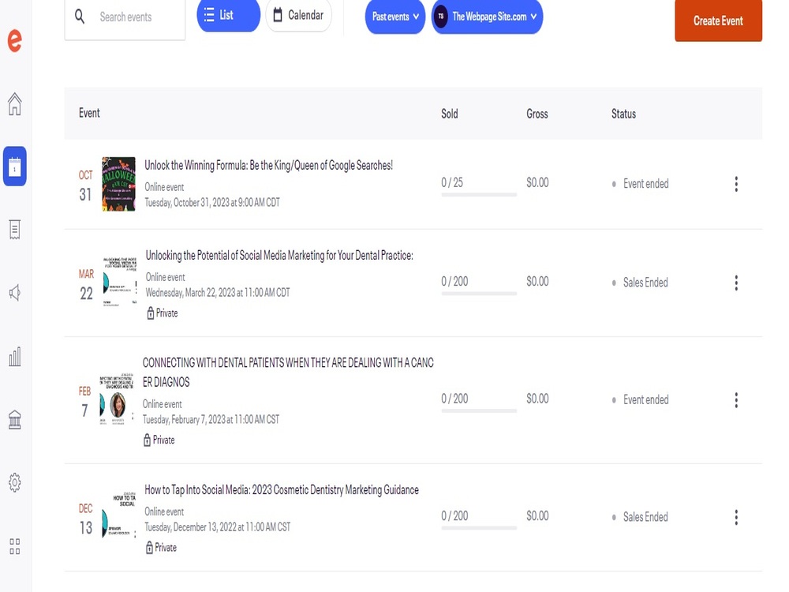Click the sold progress bar for March 22 event
789x592 pixels.
[x=479, y=293]
